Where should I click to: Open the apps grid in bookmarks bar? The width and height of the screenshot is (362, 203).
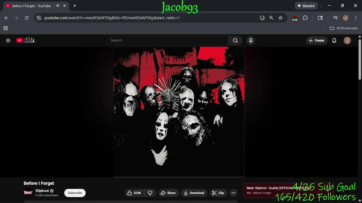click(x=6, y=28)
